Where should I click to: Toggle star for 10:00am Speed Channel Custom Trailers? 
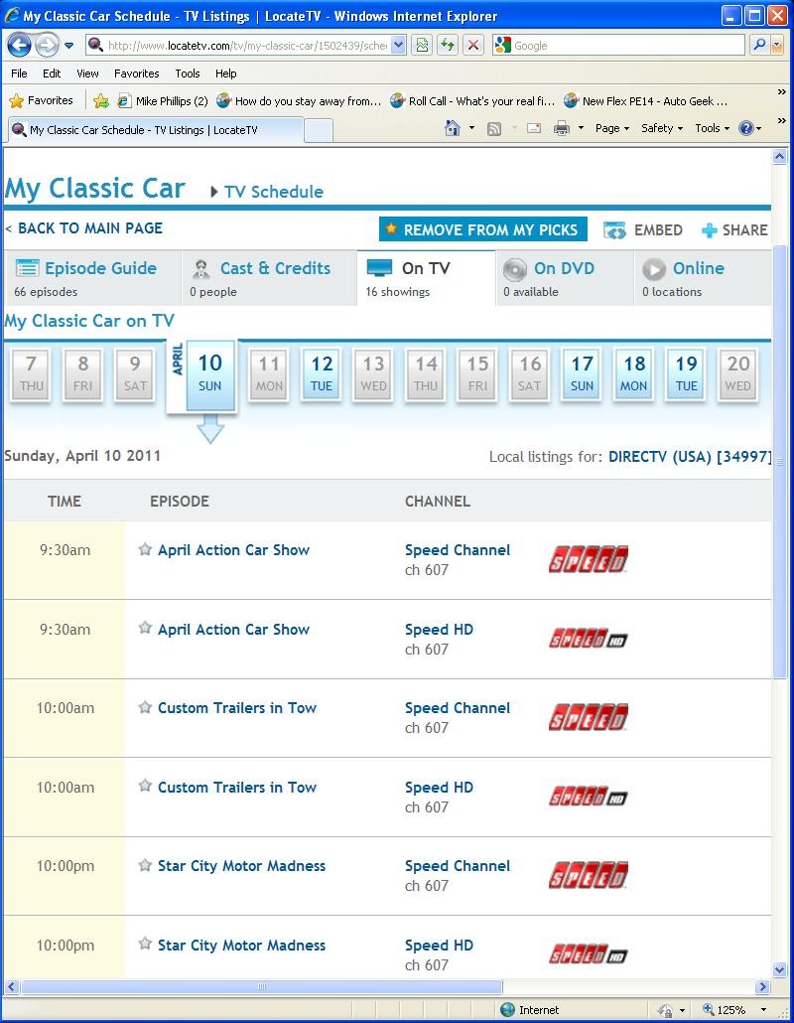145,707
